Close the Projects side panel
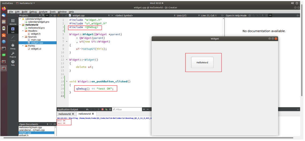This screenshot has width=305, height=141. coord(55,15)
